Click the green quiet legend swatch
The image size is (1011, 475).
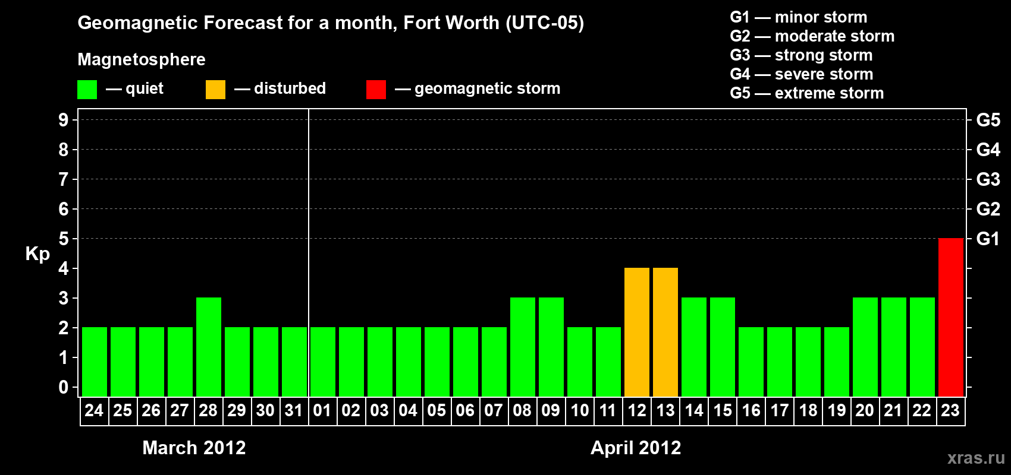coord(87,90)
